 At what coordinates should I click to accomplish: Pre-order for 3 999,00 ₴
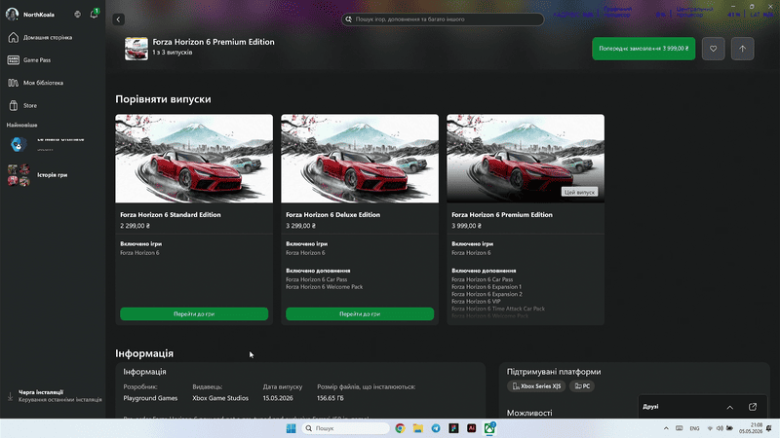[x=643, y=49]
